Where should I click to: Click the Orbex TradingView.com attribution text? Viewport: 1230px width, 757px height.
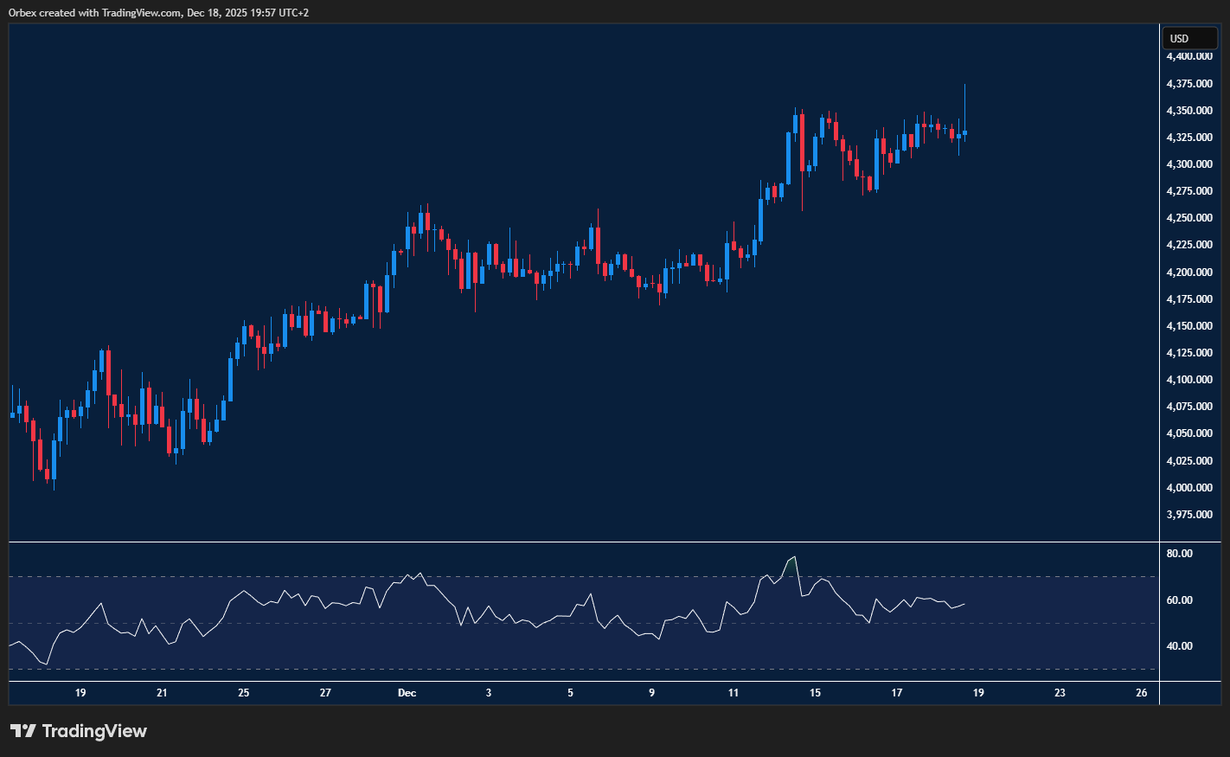pos(158,13)
